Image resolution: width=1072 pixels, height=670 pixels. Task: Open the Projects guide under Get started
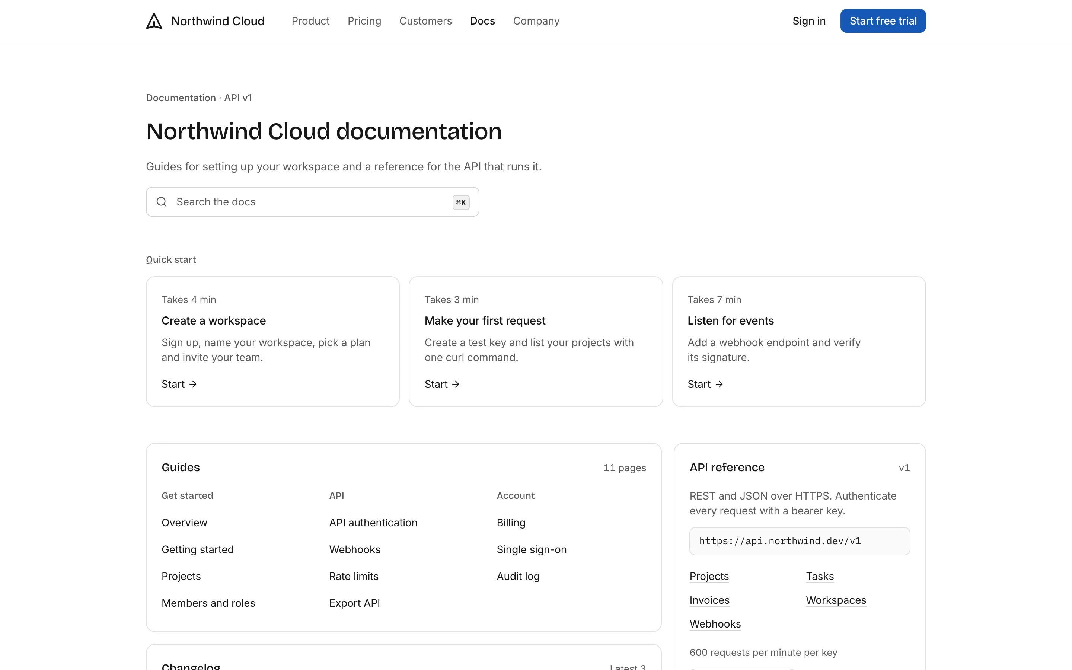pyautogui.click(x=181, y=576)
